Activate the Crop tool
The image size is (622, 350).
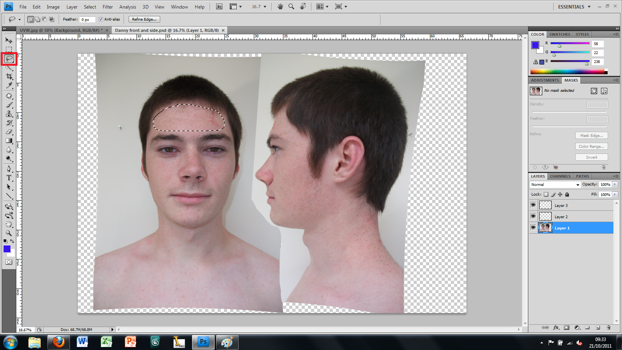pyautogui.click(x=9, y=76)
